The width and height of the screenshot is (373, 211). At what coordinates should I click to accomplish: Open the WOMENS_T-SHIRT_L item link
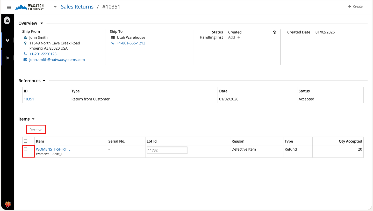53,149
